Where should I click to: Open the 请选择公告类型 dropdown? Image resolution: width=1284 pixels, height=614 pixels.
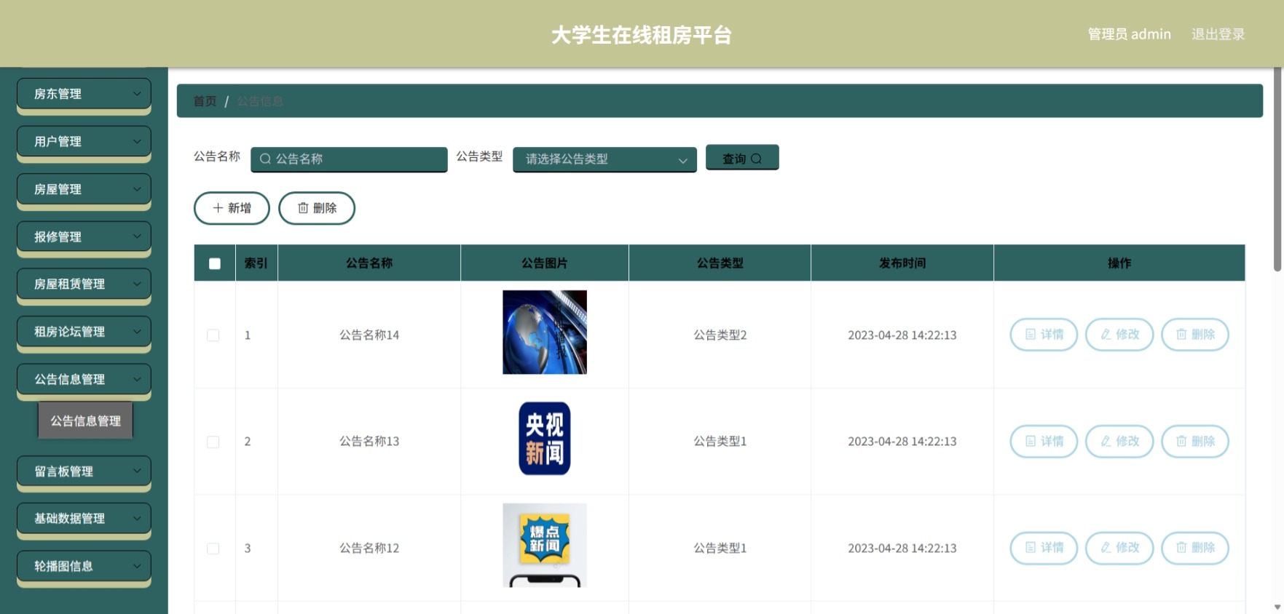click(x=604, y=159)
